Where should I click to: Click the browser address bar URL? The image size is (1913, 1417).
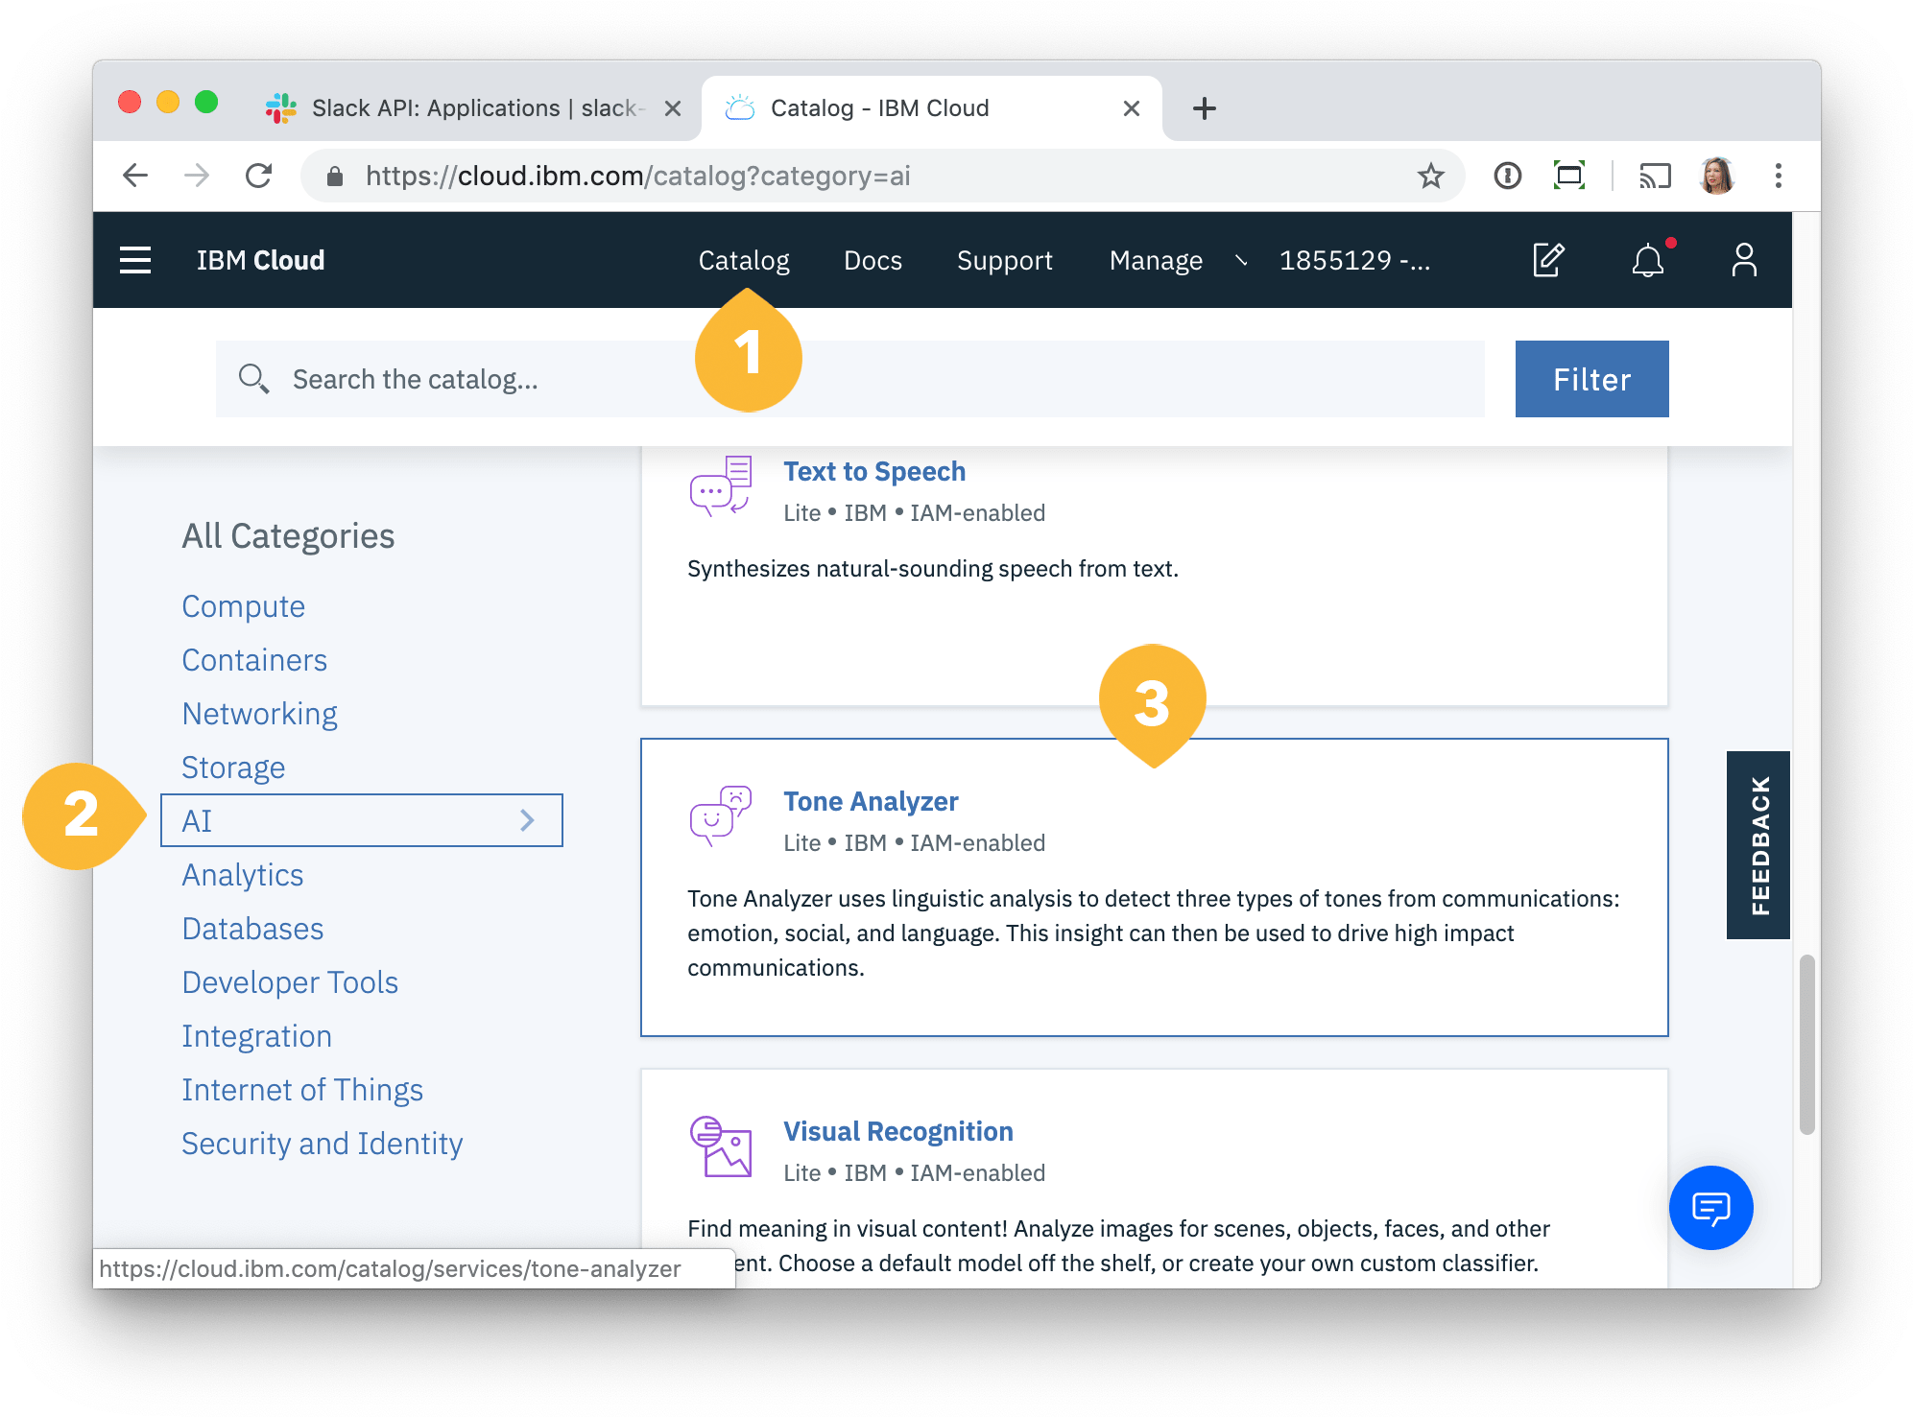tap(637, 176)
